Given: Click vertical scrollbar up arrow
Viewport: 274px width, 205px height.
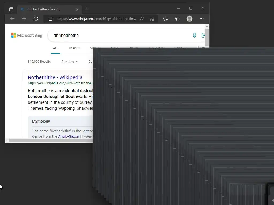Looking at the screenshot, I should point(207,26).
